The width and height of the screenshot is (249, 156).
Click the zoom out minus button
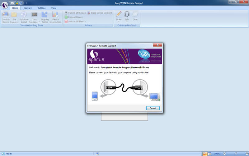tap(224, 154)
